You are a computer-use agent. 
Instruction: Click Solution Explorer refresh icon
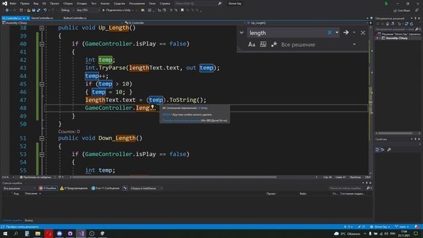411,24
